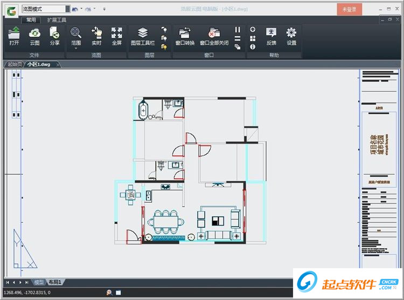Expand the 览图模式 mode dropdown
The height and width of the screenshot is (300, 404).
coord(67,9)
